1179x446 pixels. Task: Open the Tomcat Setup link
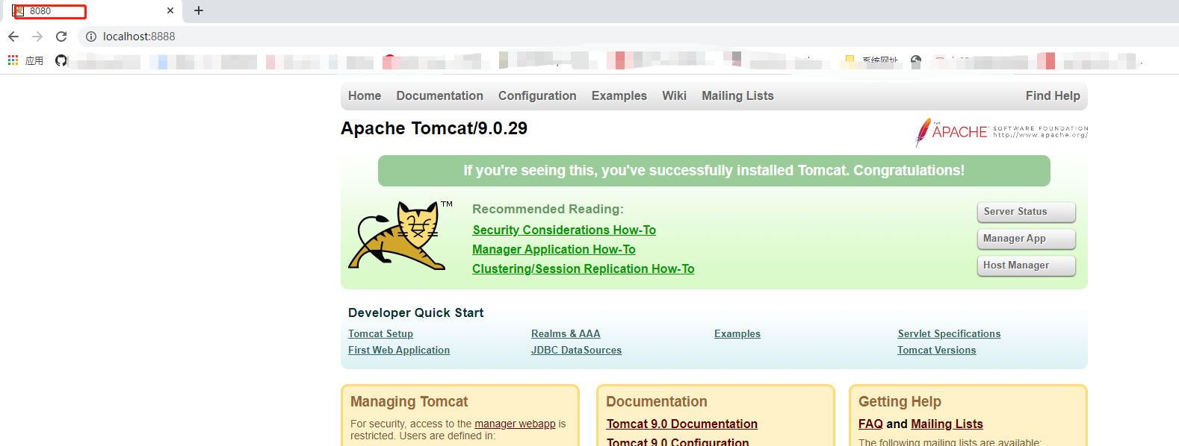click(380, 333)
